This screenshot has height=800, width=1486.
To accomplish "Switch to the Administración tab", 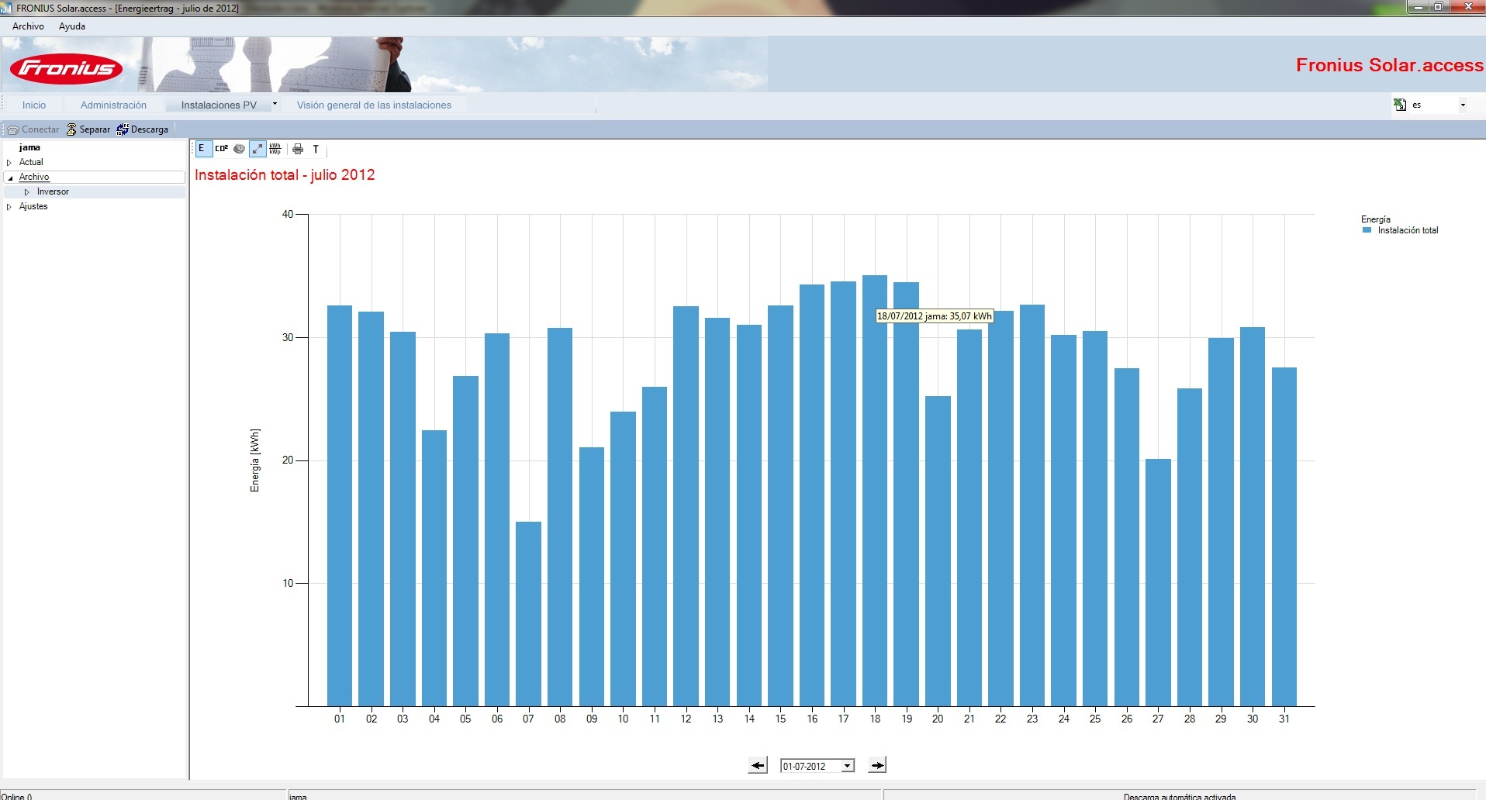I will [x=113, y=105].
